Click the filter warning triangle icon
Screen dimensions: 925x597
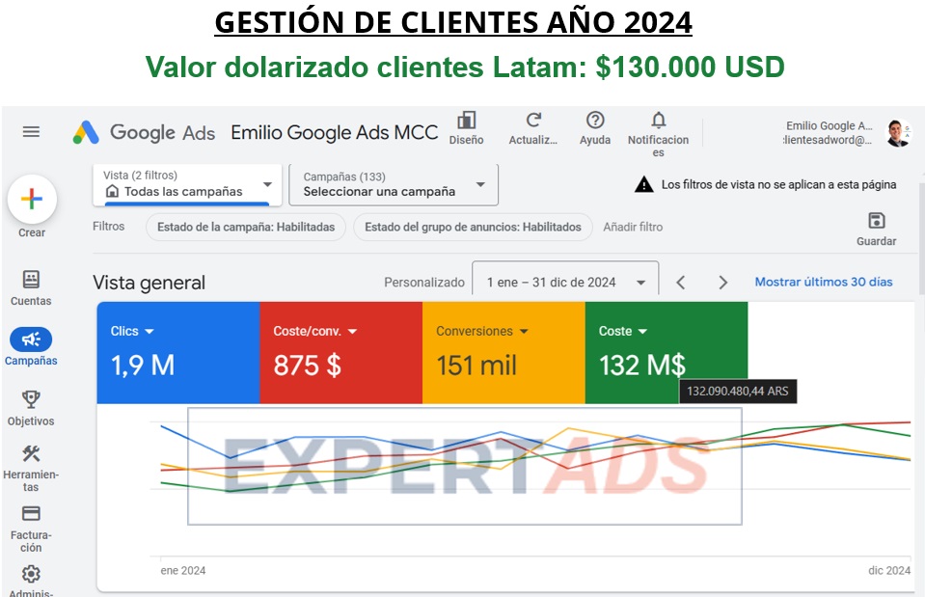[x=643, y=184]
